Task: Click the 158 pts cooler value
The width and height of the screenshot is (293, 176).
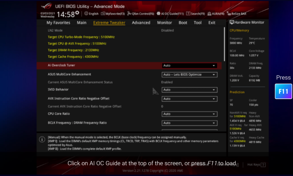Action: pos(253,105)
